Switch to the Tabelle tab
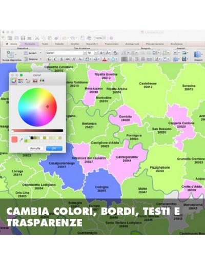Screen dimensions: 205x265 (x=59, y=44)
